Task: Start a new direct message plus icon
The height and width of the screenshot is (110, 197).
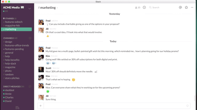Action: [30, 86]
